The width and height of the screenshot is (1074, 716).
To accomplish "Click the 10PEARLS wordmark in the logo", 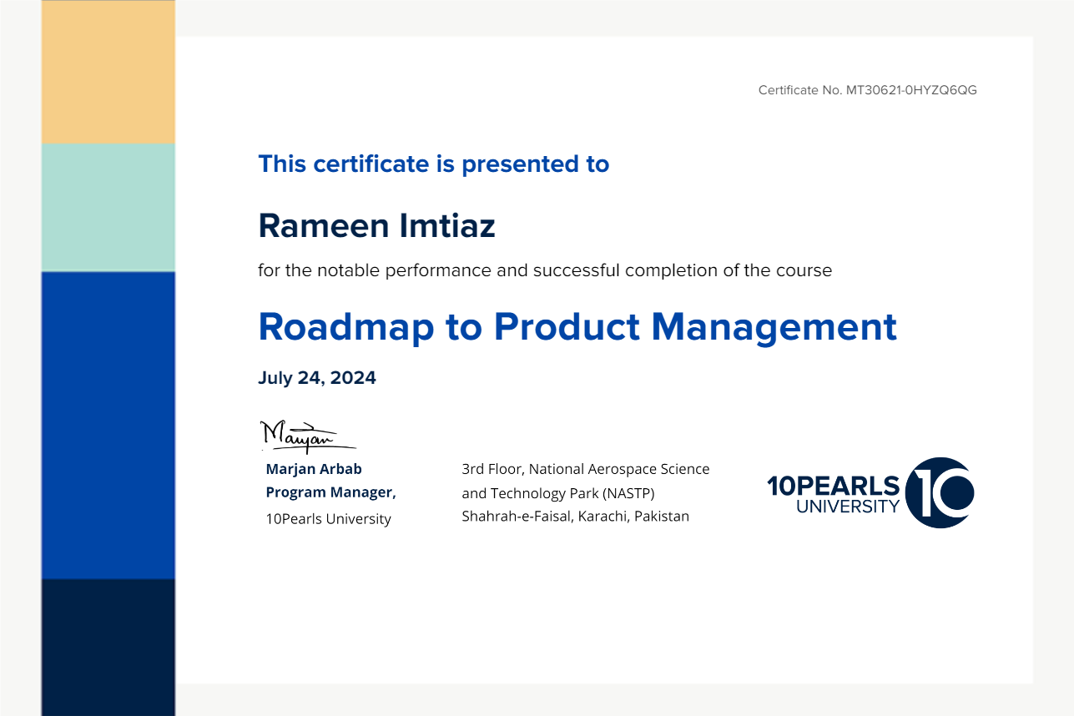I will click(833, 486).
